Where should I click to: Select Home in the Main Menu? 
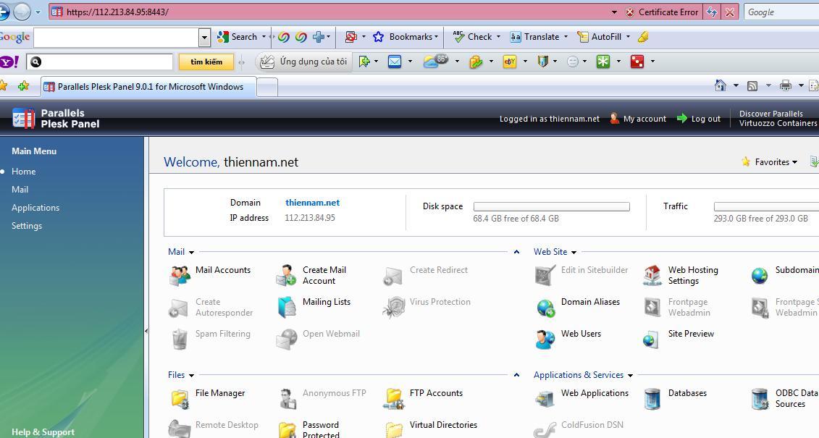click(23, 172)
